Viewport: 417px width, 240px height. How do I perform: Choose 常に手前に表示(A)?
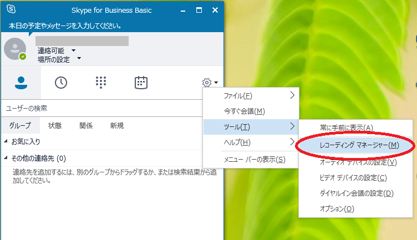coord(356,128)
